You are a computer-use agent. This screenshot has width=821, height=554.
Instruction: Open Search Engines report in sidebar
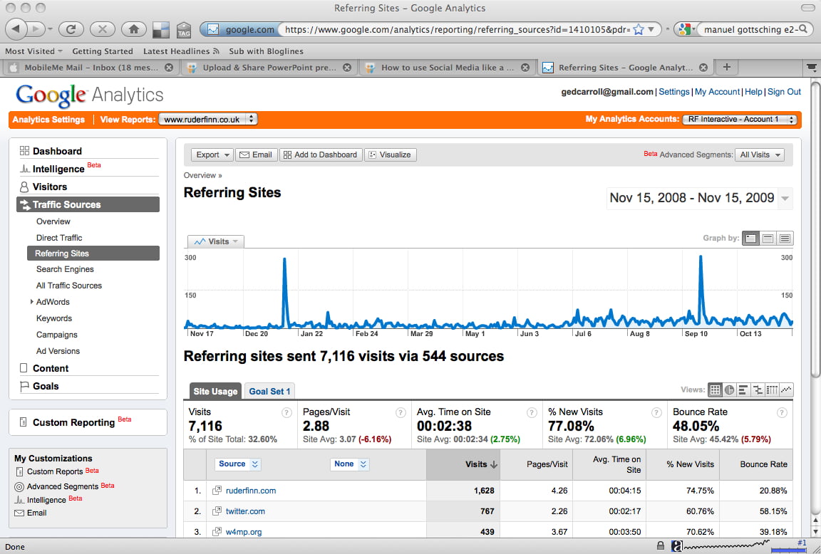pyautogui.click(x=65, y=269)
